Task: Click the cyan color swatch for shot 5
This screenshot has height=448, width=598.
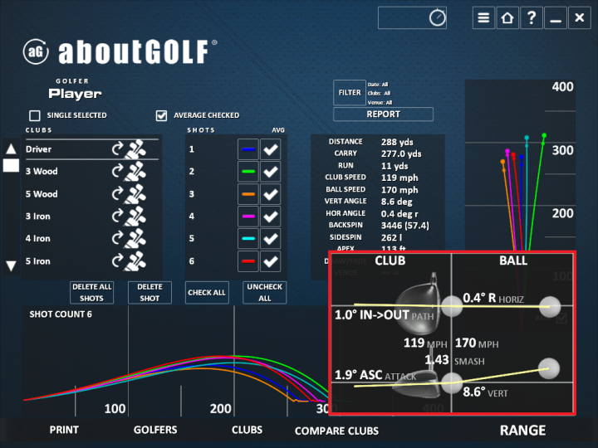Action: click(248, 239)
